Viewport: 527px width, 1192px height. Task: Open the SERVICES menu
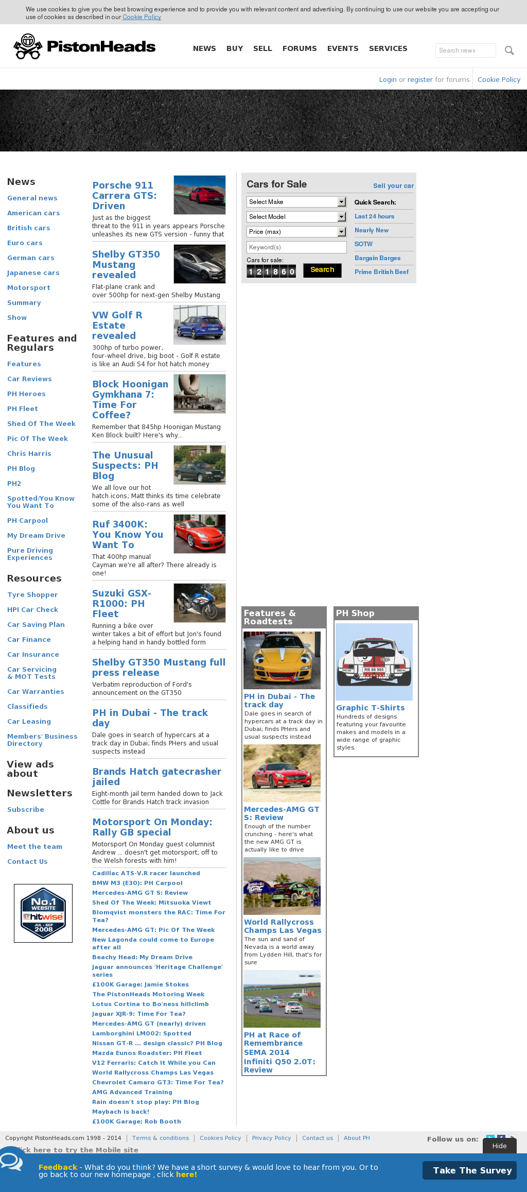tap(388, 48)
